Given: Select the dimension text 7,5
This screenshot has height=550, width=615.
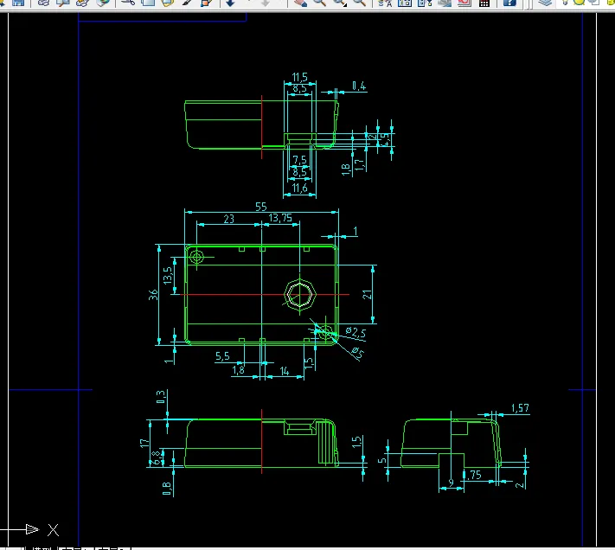Looking at the screenshot, I should click(299, 160).
